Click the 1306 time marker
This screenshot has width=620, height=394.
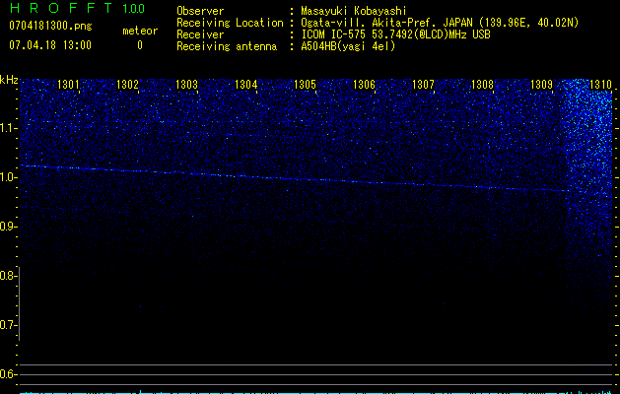pyautogui.click(x=364, y=85)
